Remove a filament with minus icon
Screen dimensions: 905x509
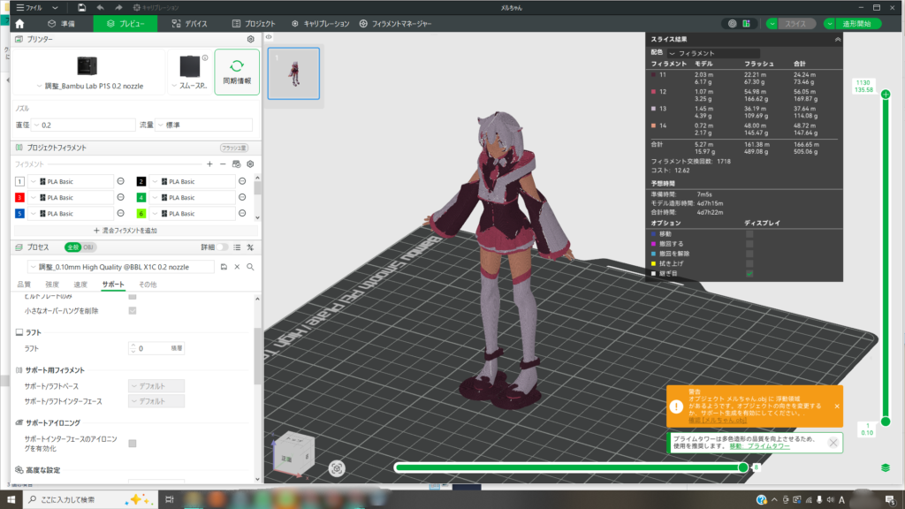pyautogui.click(x=223, y=163)
